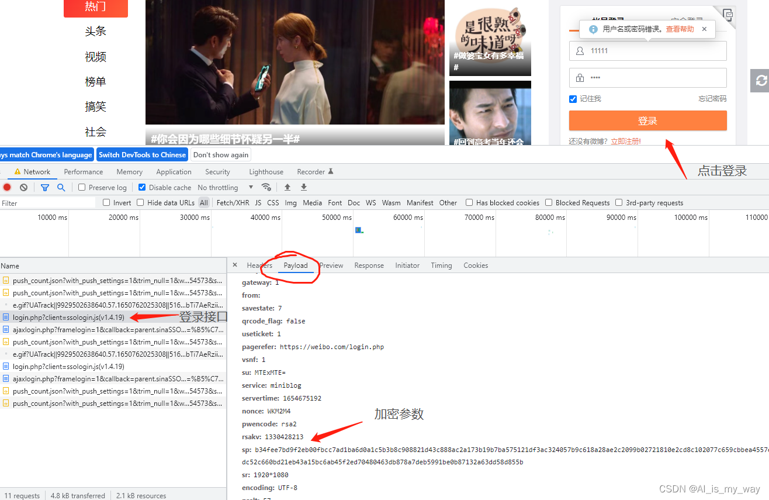The width and height of the screenshot is (769, 500).
Task: Toggle the network filter funnel icon
Action: 44,187
